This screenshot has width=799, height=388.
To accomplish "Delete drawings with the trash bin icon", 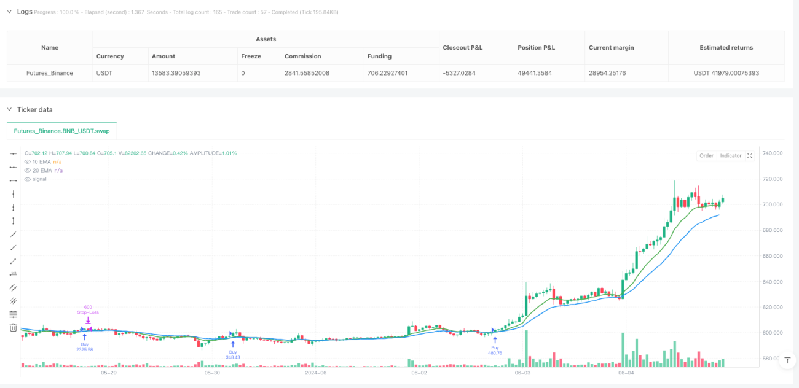I will tap(13, 328).
